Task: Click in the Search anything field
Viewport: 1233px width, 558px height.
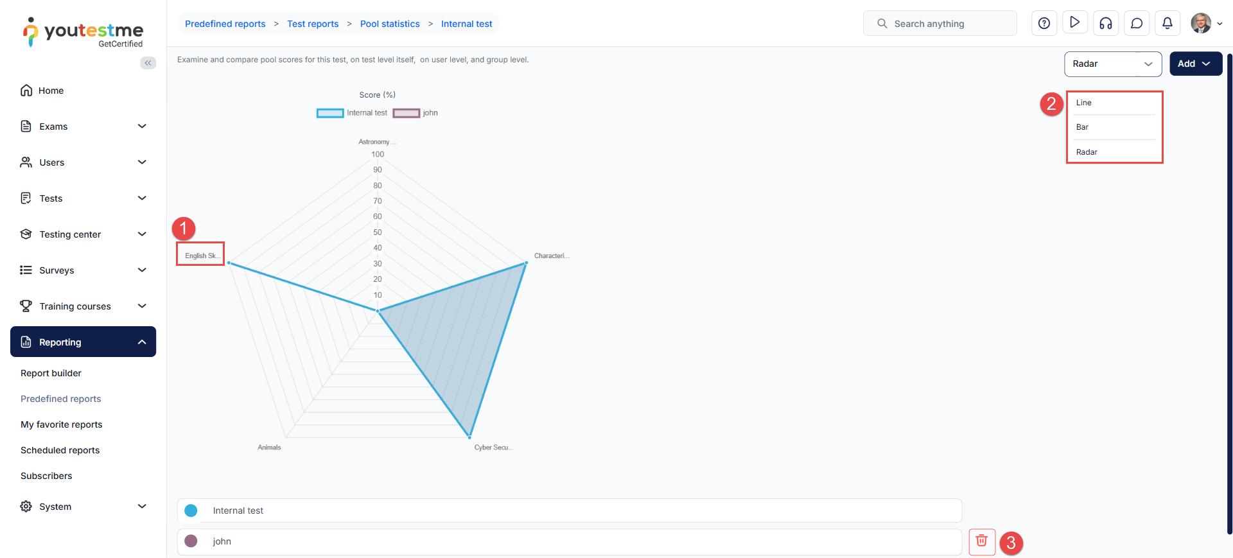Action: click(x=940, y=24)
